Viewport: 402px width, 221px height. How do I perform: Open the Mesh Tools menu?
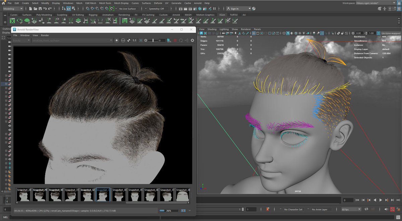click(x=105, y=3)
